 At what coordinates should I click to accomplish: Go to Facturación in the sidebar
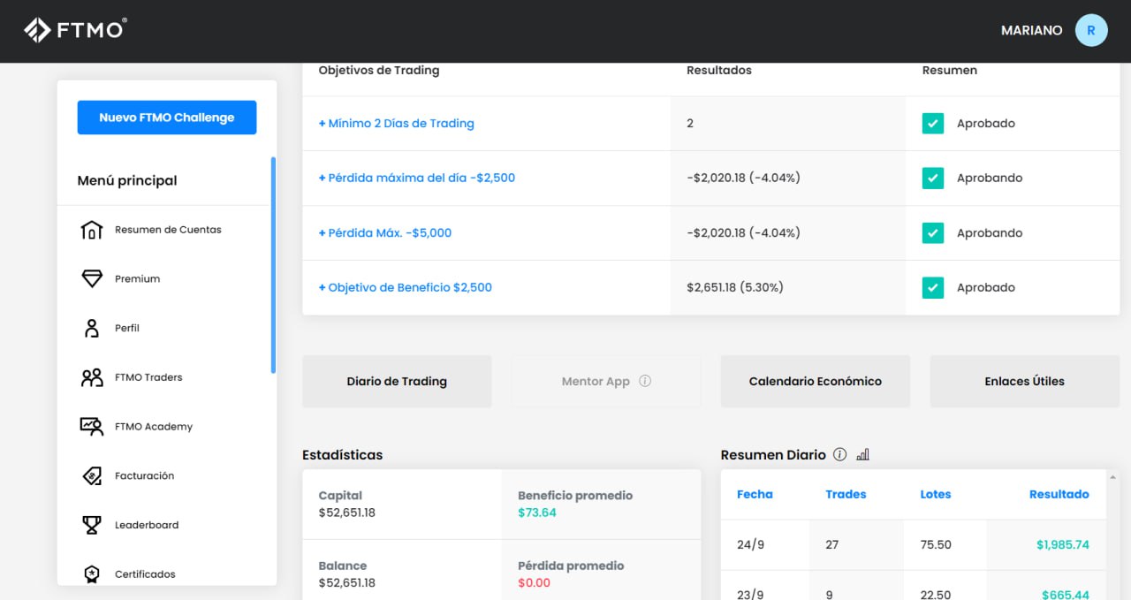[144, 475]
